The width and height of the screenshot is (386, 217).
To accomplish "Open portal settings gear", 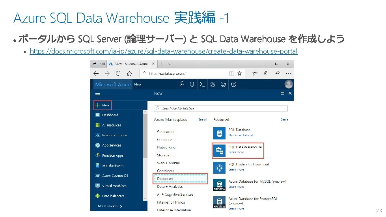I will 213,84.
